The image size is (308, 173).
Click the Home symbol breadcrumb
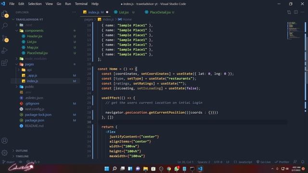coord(125,19)
